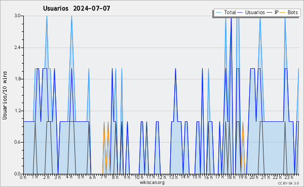
Task: Click the 7 h x-axis label
Action: tap(104, 177)
